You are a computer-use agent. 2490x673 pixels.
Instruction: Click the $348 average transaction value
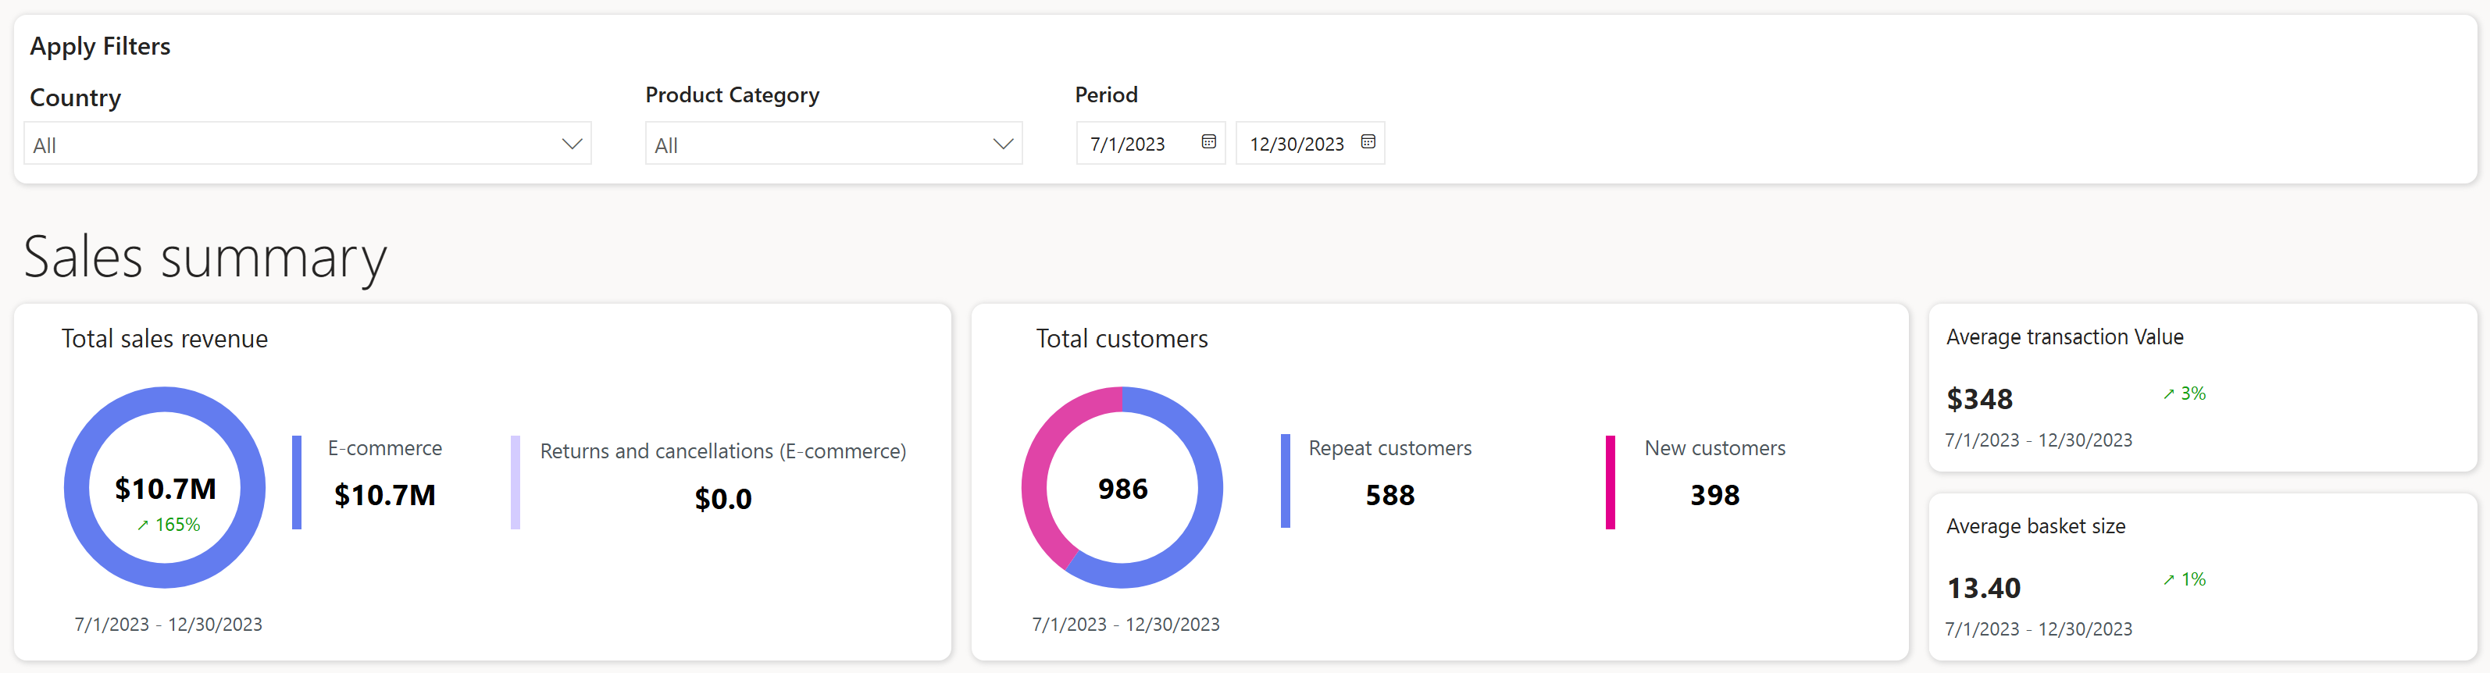click(x=1980, y=399)
